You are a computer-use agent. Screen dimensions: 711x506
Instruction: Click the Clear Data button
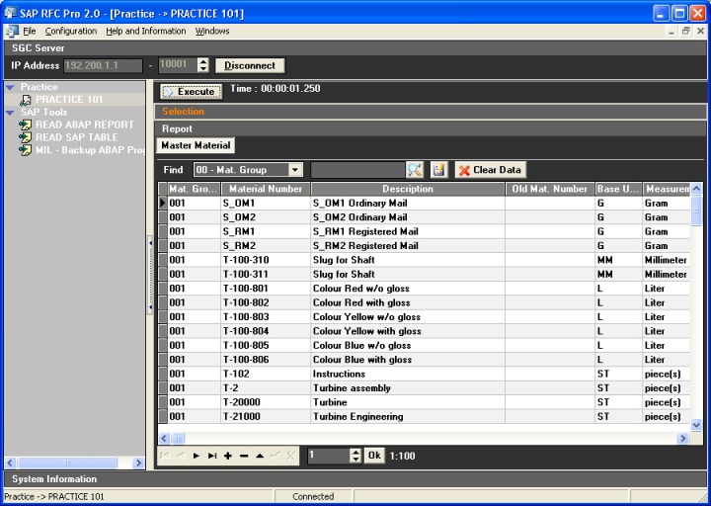(491, 170)
